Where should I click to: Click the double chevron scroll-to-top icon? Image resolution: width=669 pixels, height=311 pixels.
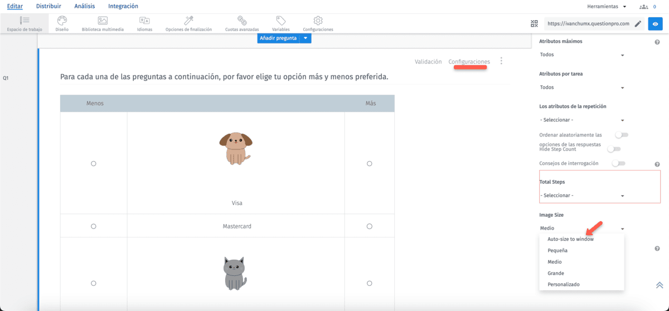(x=660, y=285)
